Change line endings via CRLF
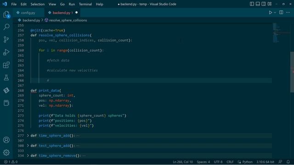The width and height of the screenshot is (294, 165). (x=230, y=162)
